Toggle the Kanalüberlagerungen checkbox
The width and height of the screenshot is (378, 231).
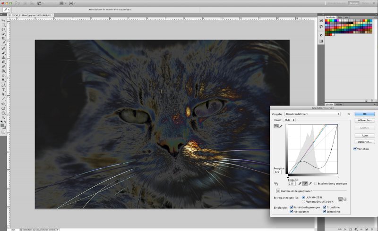pos(292,207)
